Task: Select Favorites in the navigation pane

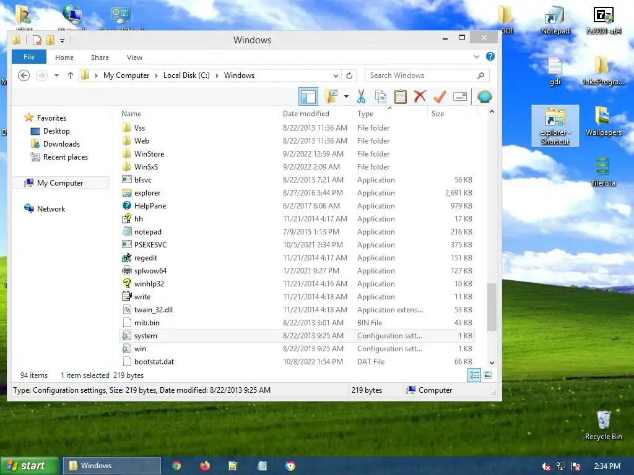Action: tap(45, 118)
